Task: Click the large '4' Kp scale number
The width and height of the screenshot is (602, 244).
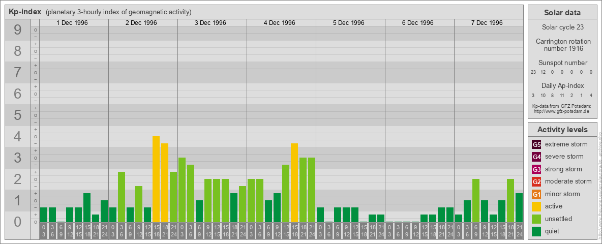Action: coord(17,137)
